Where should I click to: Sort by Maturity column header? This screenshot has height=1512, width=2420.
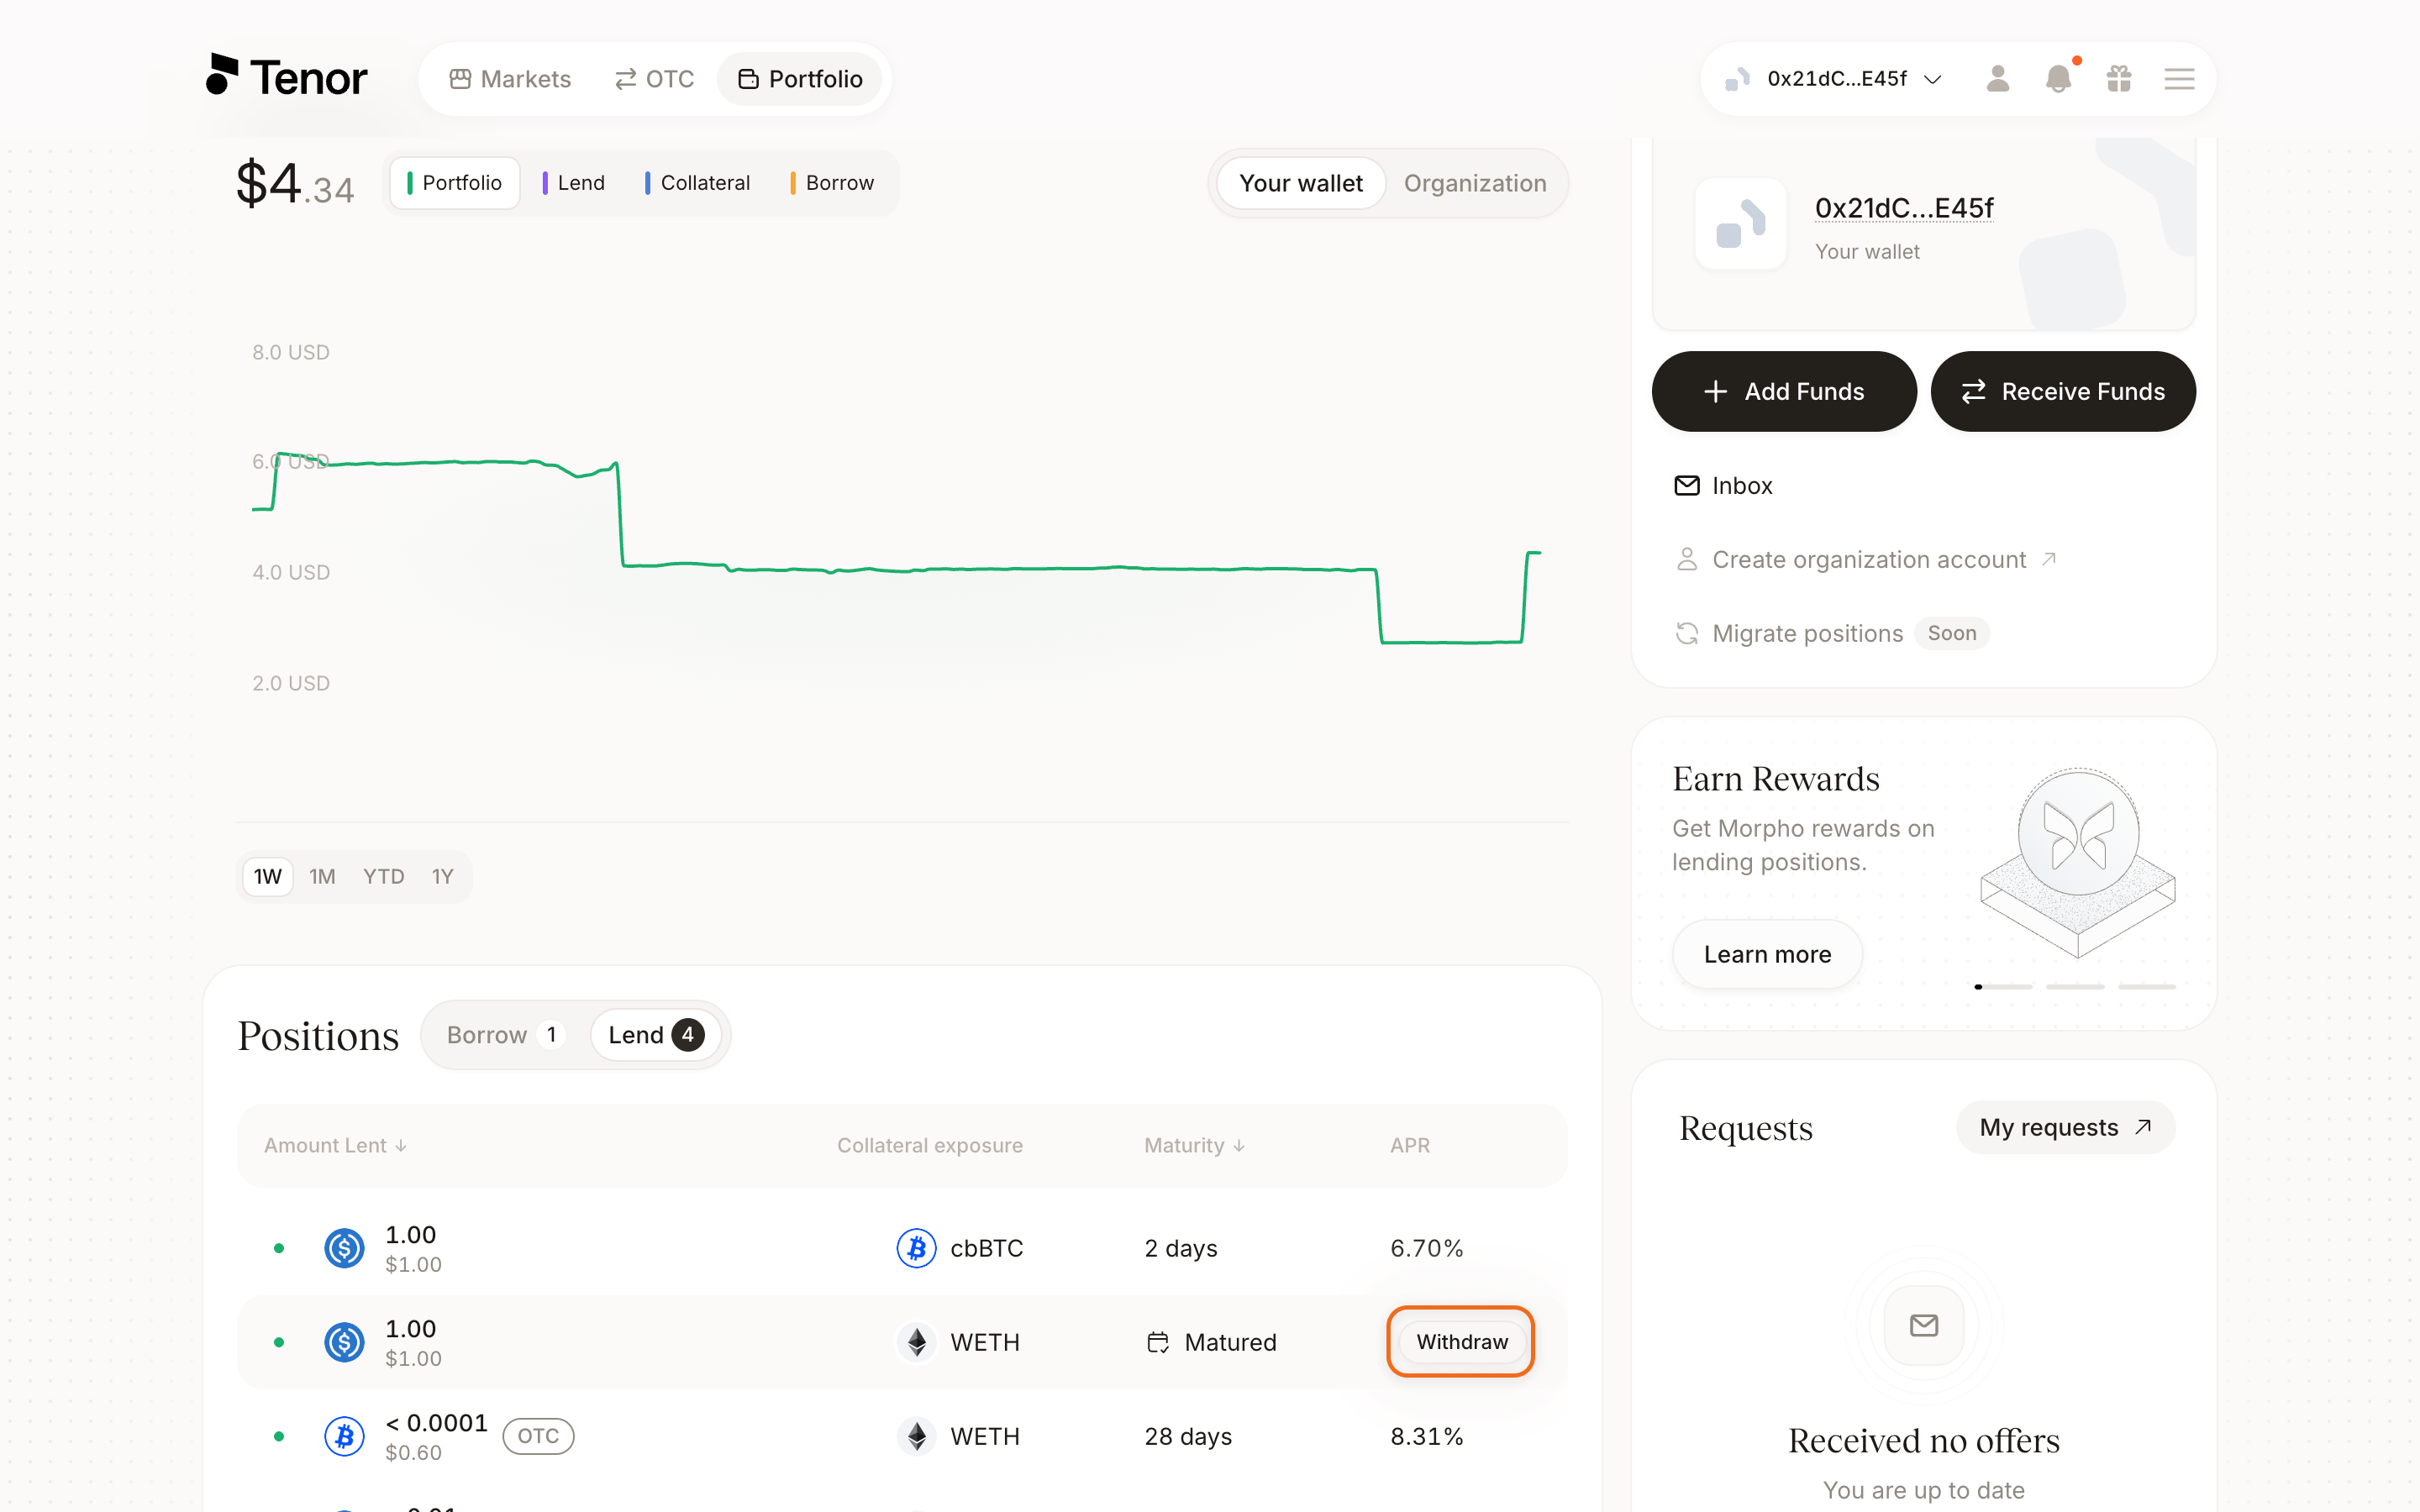click(x=1194, y=1145)
